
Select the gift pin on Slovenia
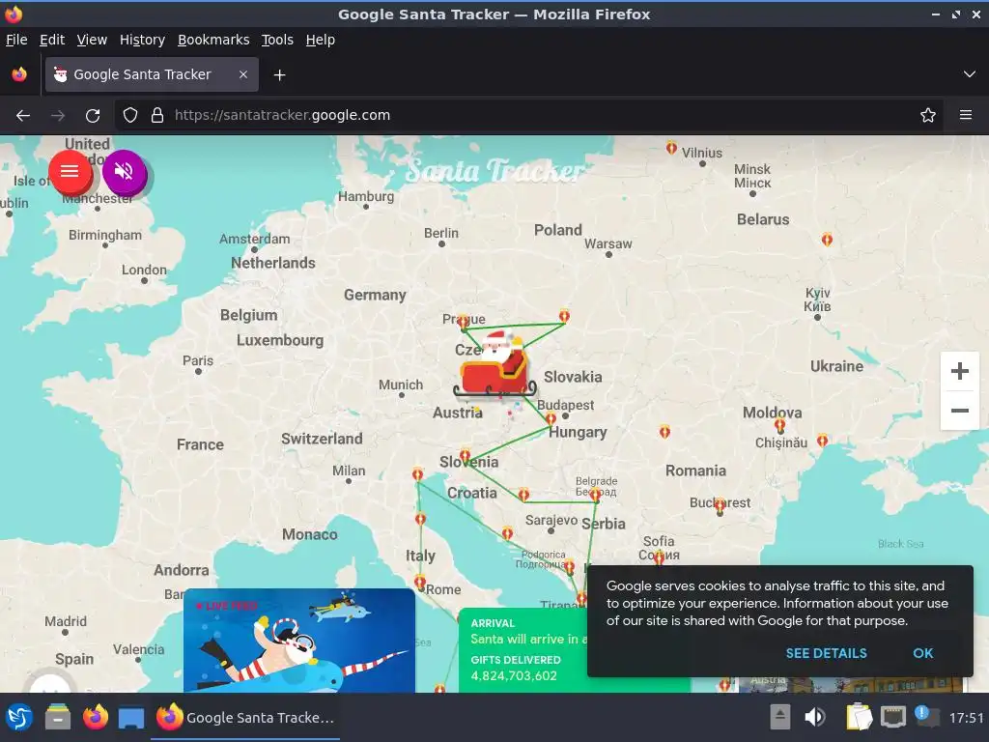click(x=465, y=455)
